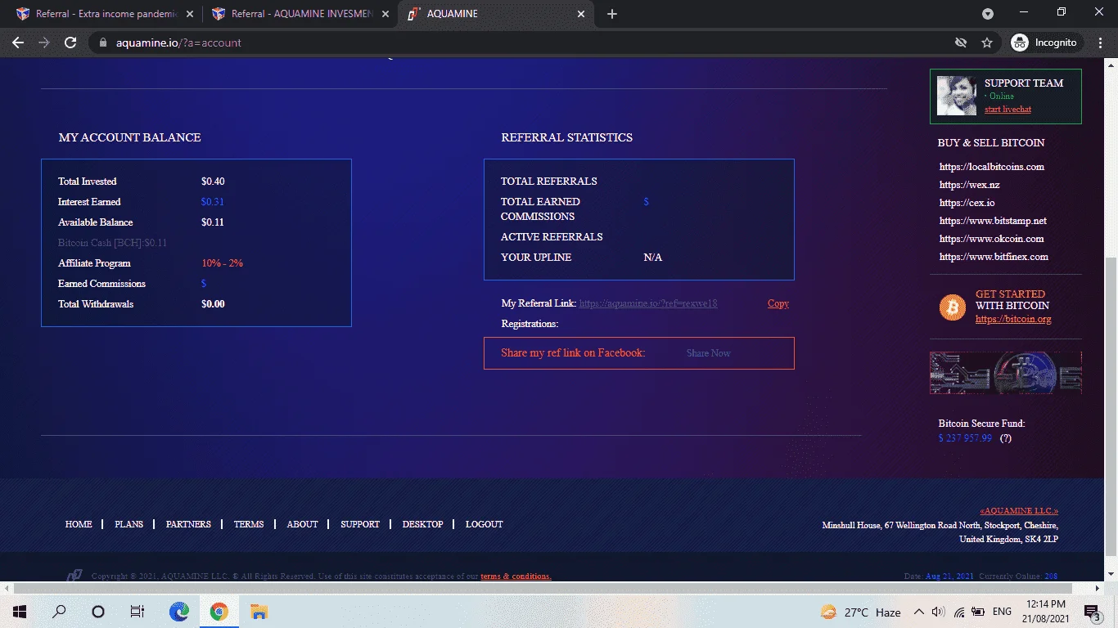Click Bitcoin Cash [BCH]:$0.11 text
The image size is (1118, 628).
113,243
